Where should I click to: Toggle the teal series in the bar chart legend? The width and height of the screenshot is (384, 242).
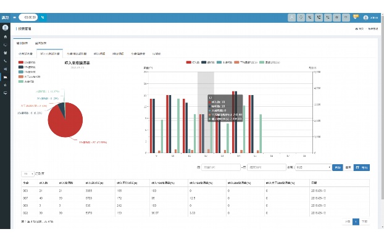pyautogui.click(x=224, y=62)
